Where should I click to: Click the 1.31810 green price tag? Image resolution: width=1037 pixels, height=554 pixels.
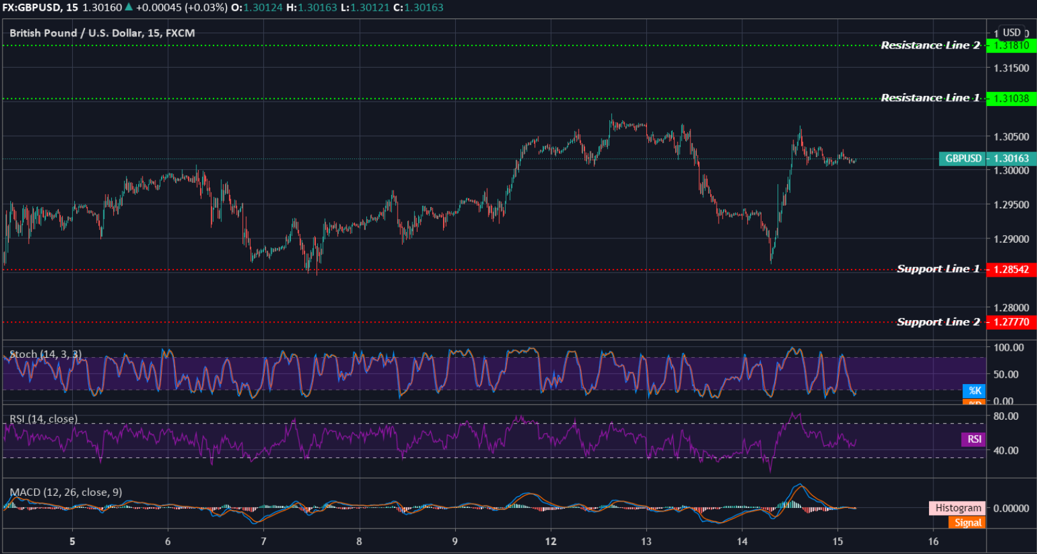pyautogui.click(x=1011, y=45)
